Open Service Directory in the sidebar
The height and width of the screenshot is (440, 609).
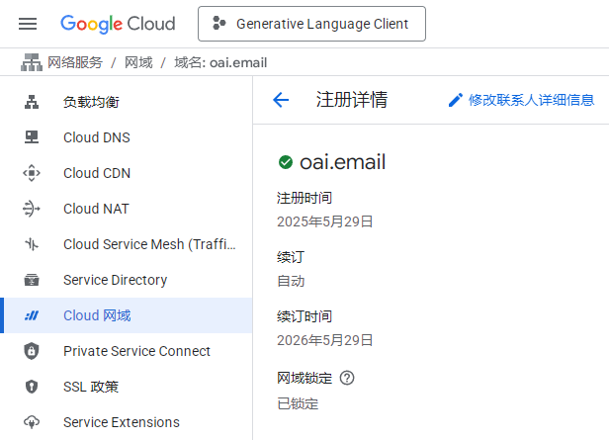point(126,280)
